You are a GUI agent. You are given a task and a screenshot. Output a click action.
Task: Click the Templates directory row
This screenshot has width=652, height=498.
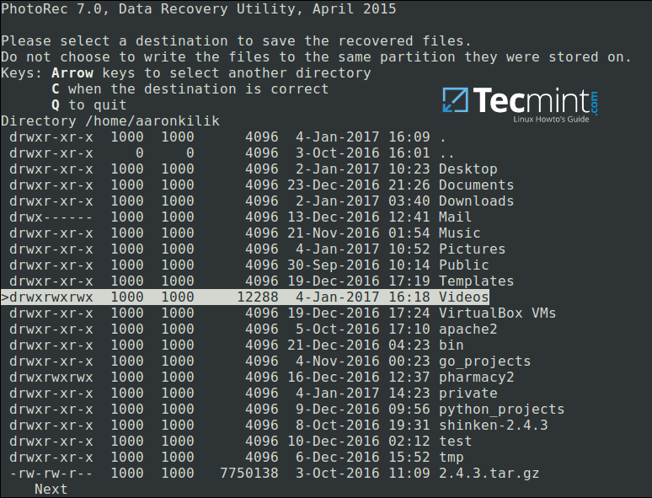tap(476, 281)
